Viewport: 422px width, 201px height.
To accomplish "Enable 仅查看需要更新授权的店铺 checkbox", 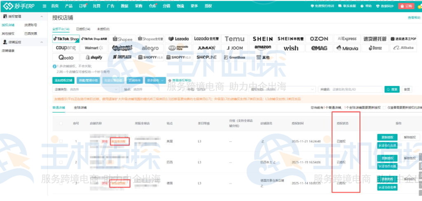I will point(384,107).
